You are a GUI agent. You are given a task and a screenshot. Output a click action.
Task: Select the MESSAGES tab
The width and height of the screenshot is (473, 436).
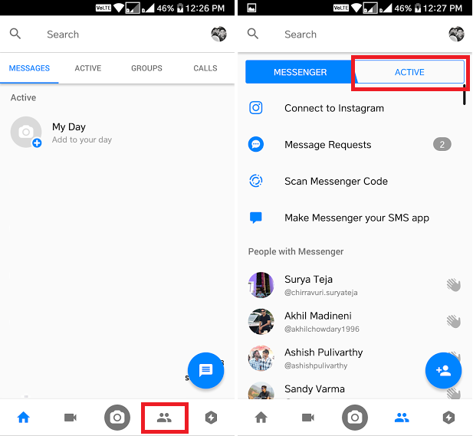pos(29,68)
